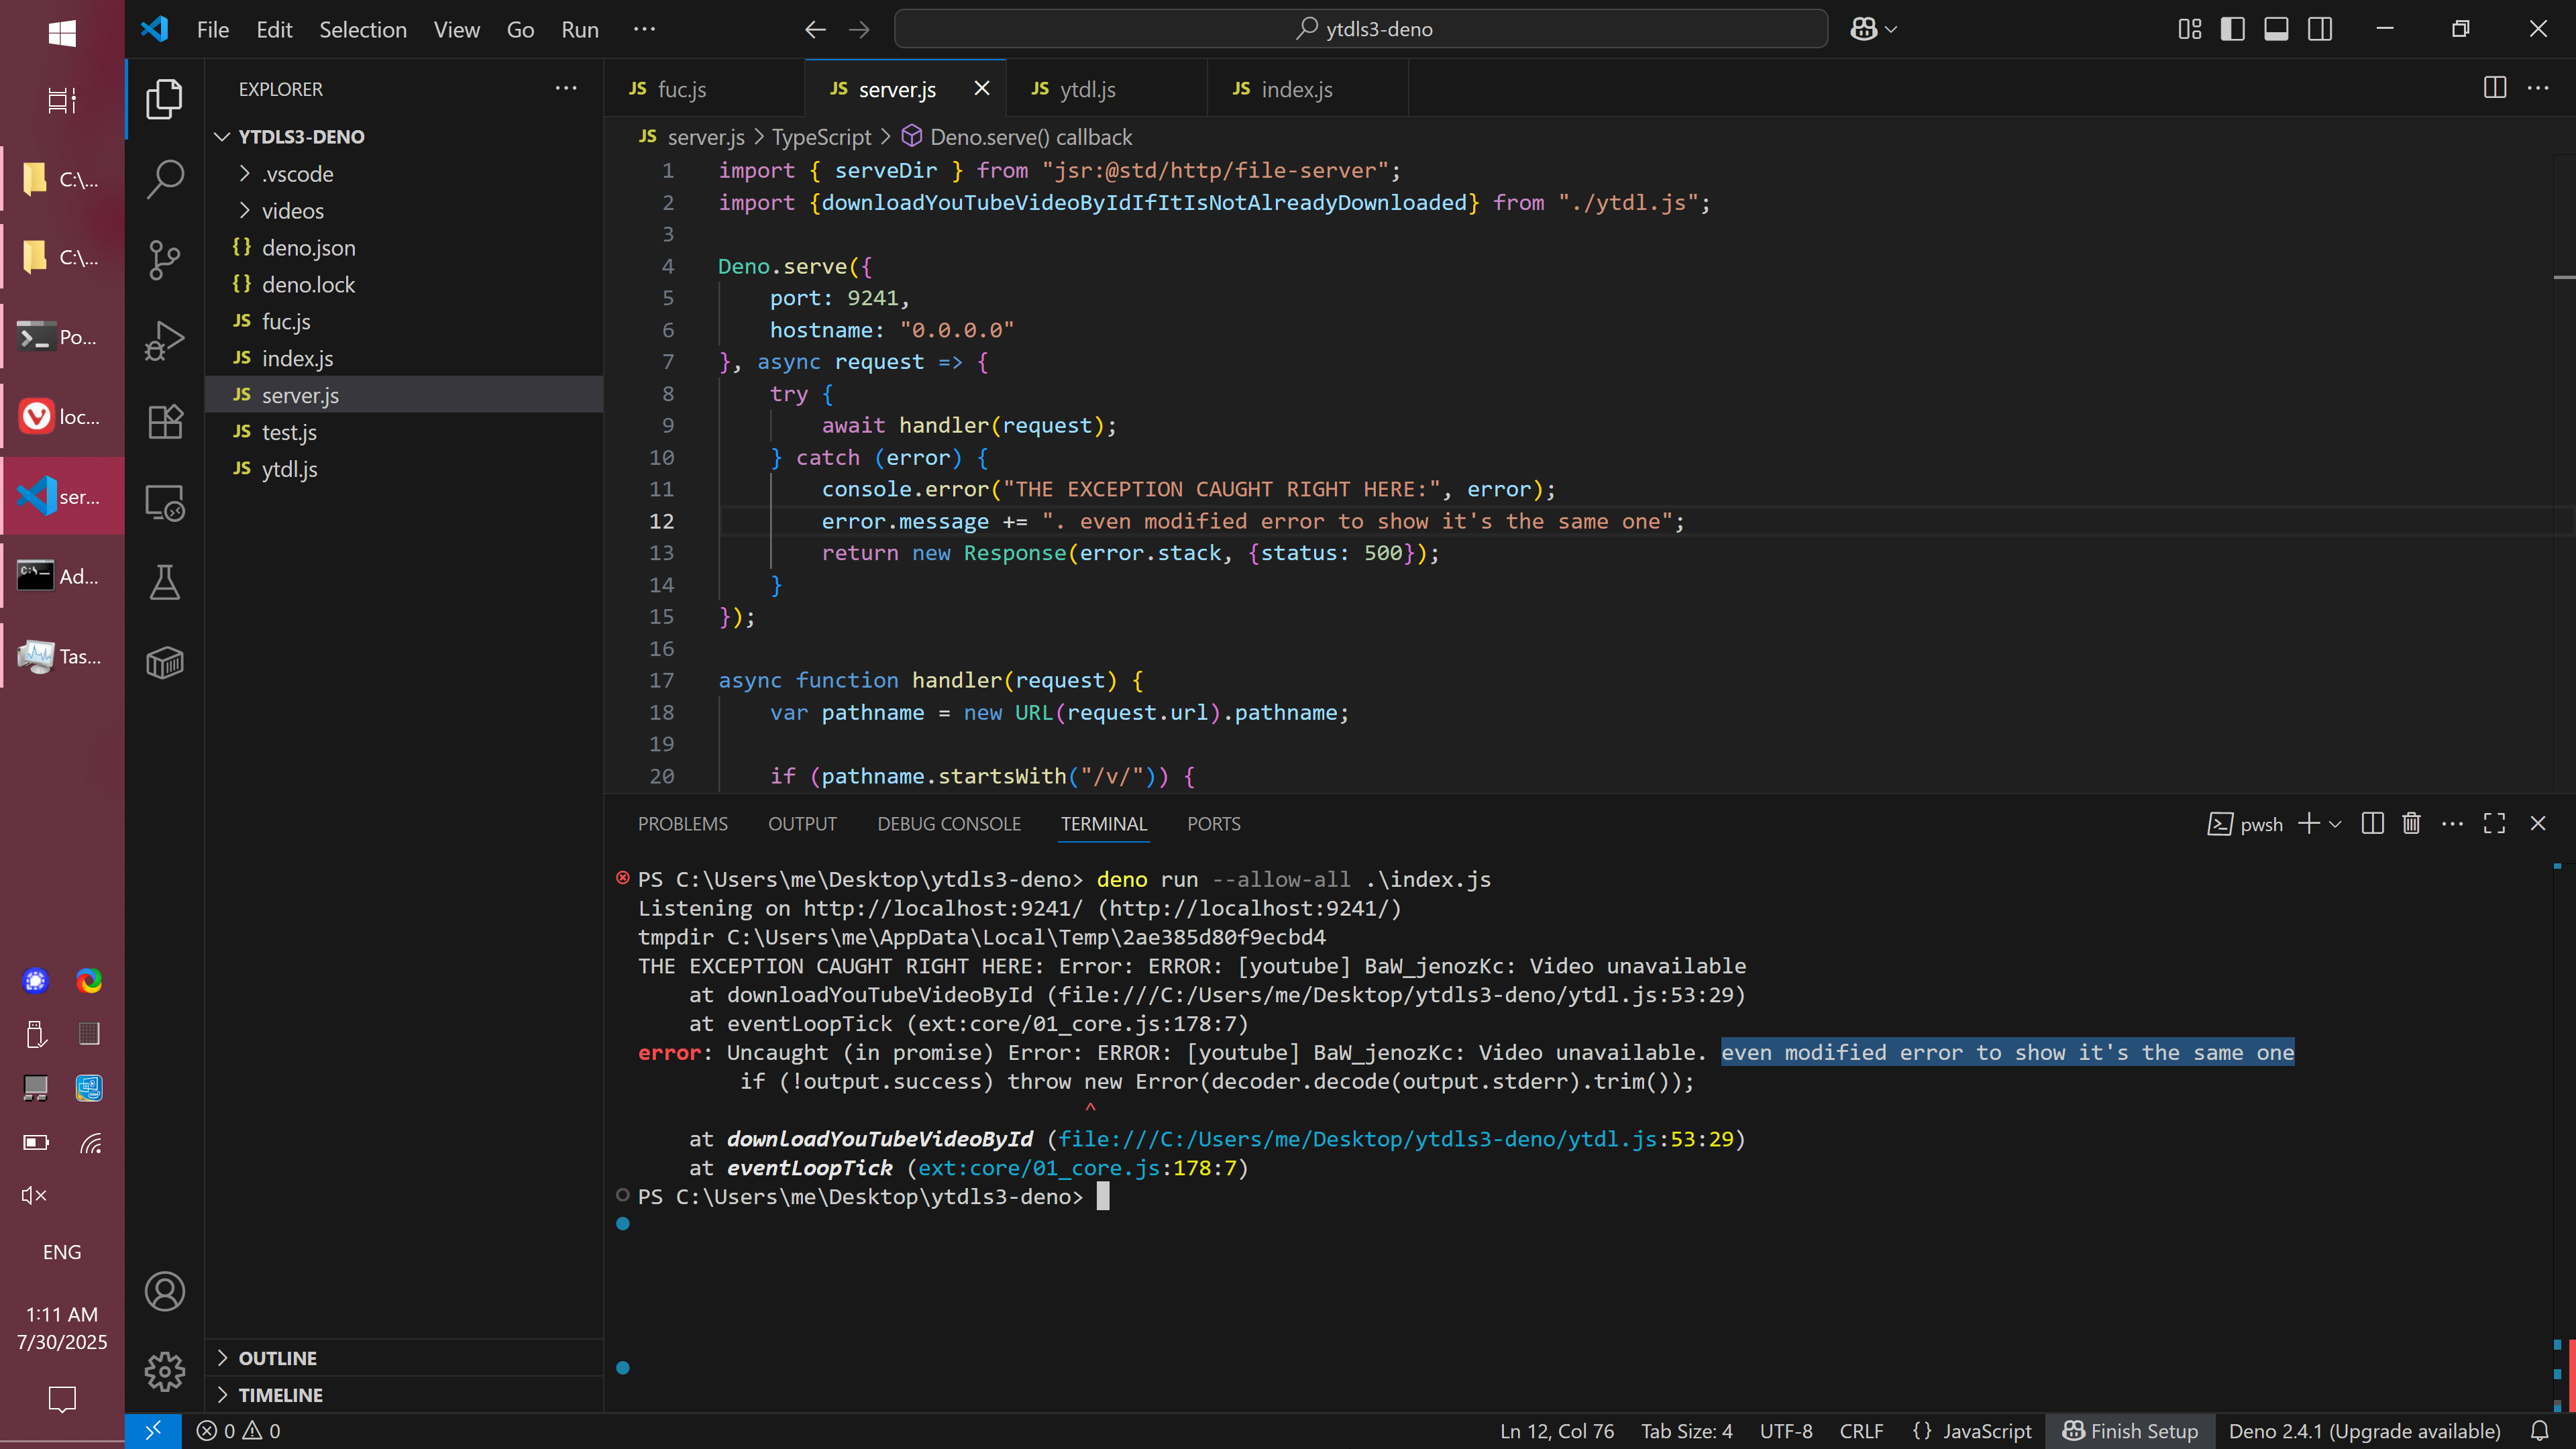Open the Deno package view icon
The image size is (2576, 1449).
[165, 662]
